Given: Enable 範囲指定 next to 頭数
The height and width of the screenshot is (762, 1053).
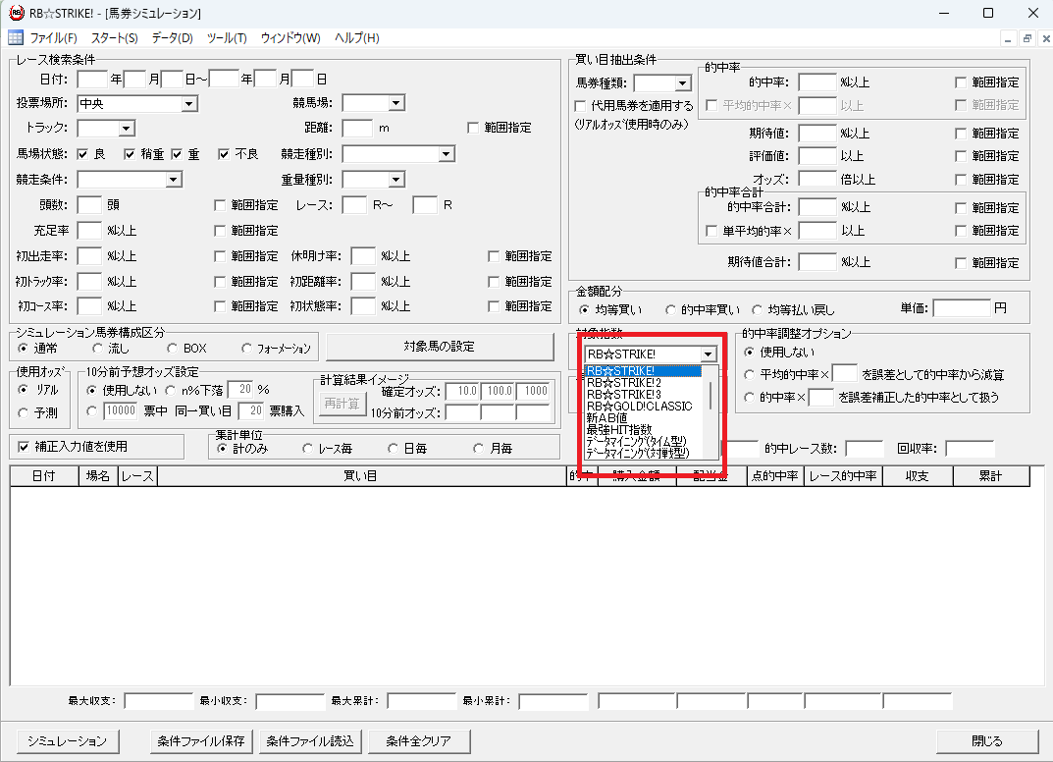Looking at the screenshot, I should click(x=220, y=205).
